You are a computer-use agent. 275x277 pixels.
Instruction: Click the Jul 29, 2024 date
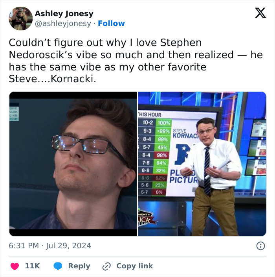(x=68, y=246)
